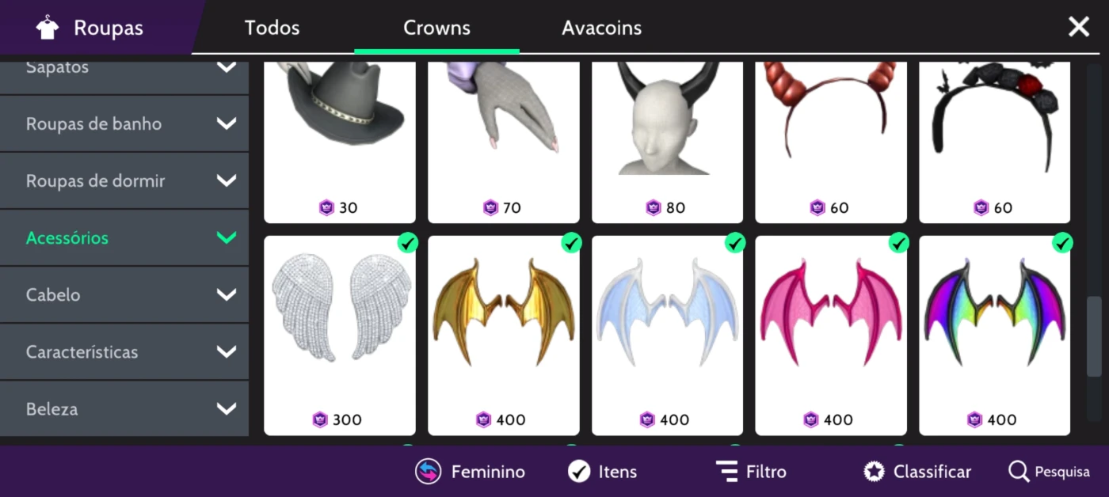Select the rainbow dragon wings item
Viewport: 1109px width, 497px height.
[994, 336]
